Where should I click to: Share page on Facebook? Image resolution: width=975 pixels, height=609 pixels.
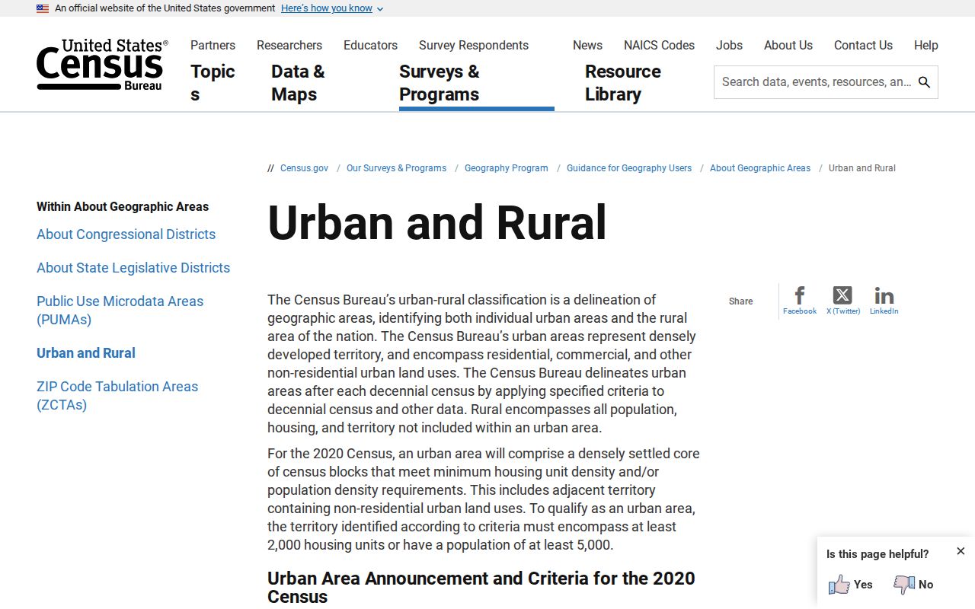[800, 300]
